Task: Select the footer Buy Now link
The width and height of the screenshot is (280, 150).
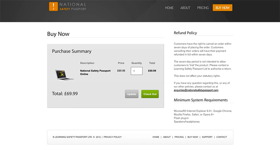Action: (x=192, y=137)
